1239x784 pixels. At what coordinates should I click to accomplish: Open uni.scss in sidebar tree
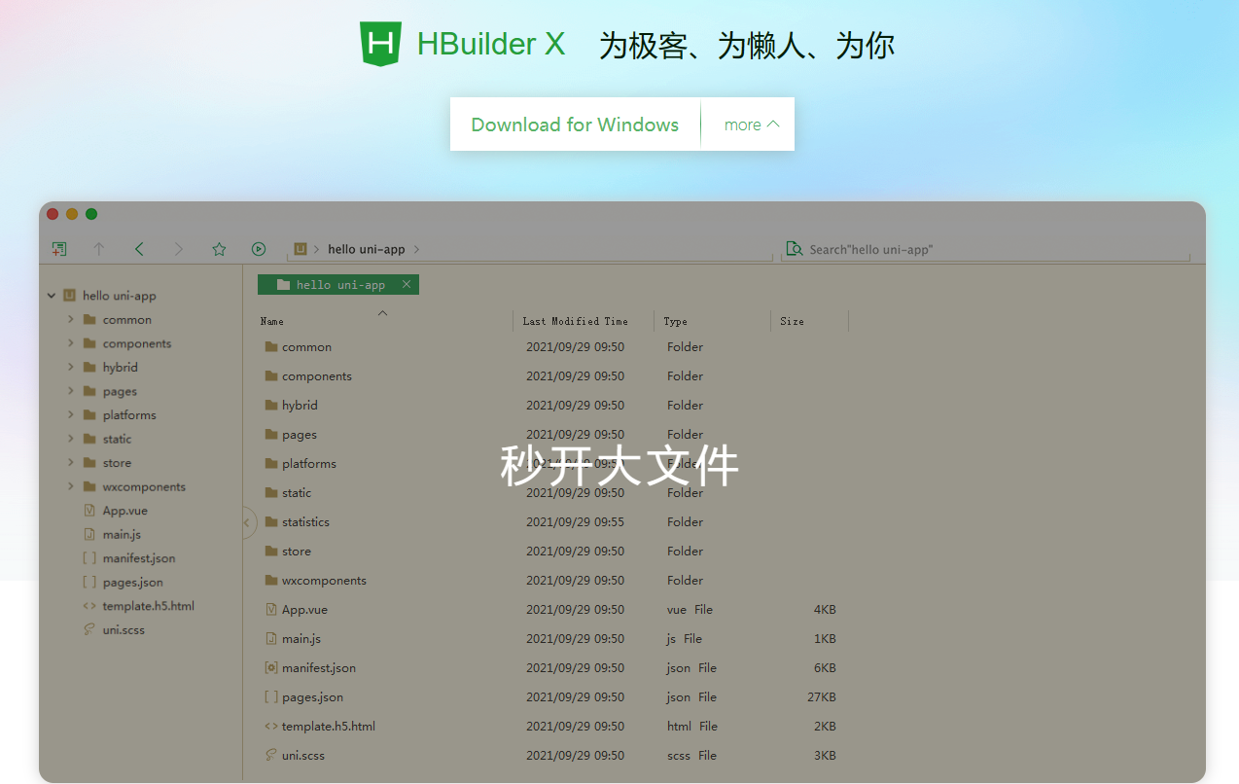pos(124,629)
